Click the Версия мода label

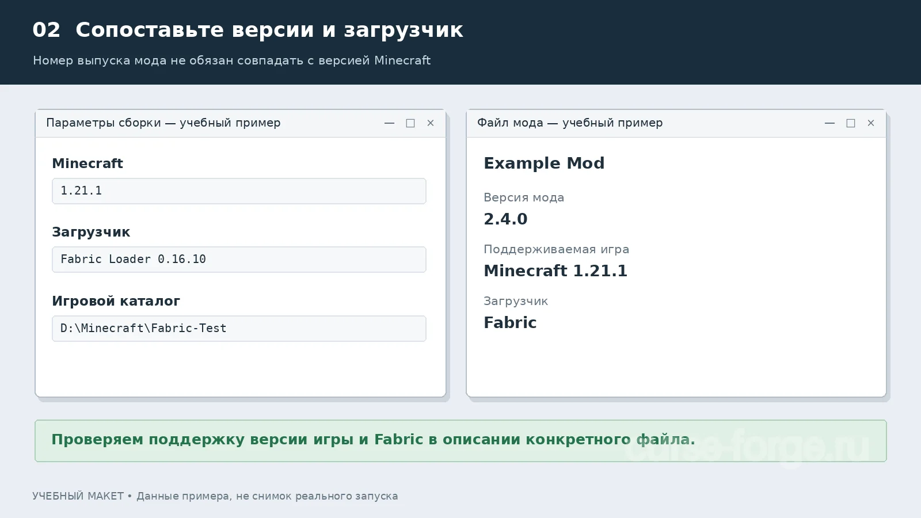click(524, 197)
